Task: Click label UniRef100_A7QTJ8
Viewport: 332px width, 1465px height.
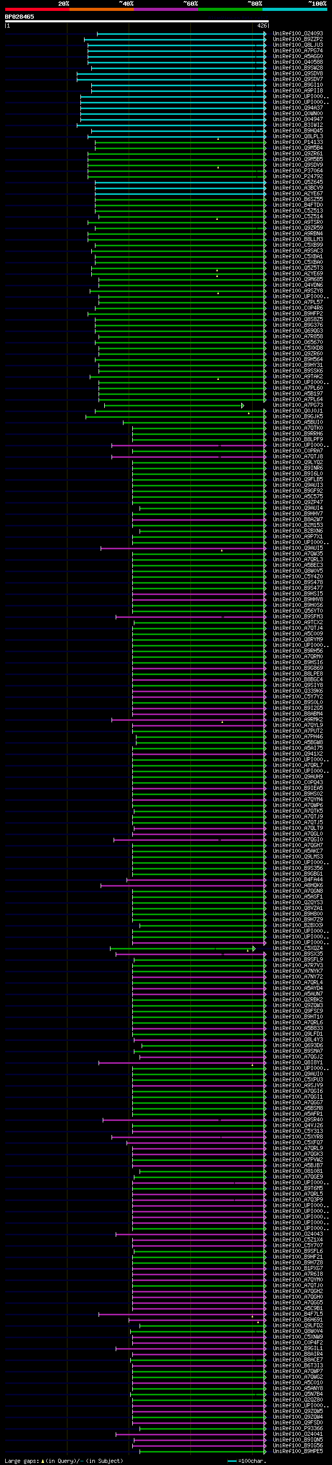Action: (298, 457)
